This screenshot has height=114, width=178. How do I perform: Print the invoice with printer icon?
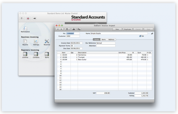coord(74,29)
